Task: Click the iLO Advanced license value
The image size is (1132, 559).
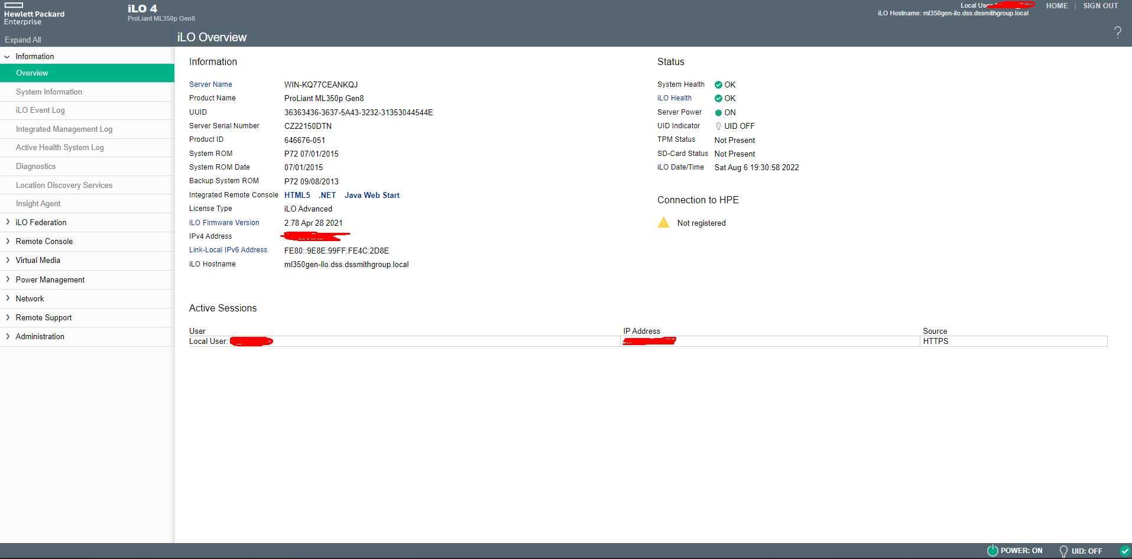Action: pos(308,209)
